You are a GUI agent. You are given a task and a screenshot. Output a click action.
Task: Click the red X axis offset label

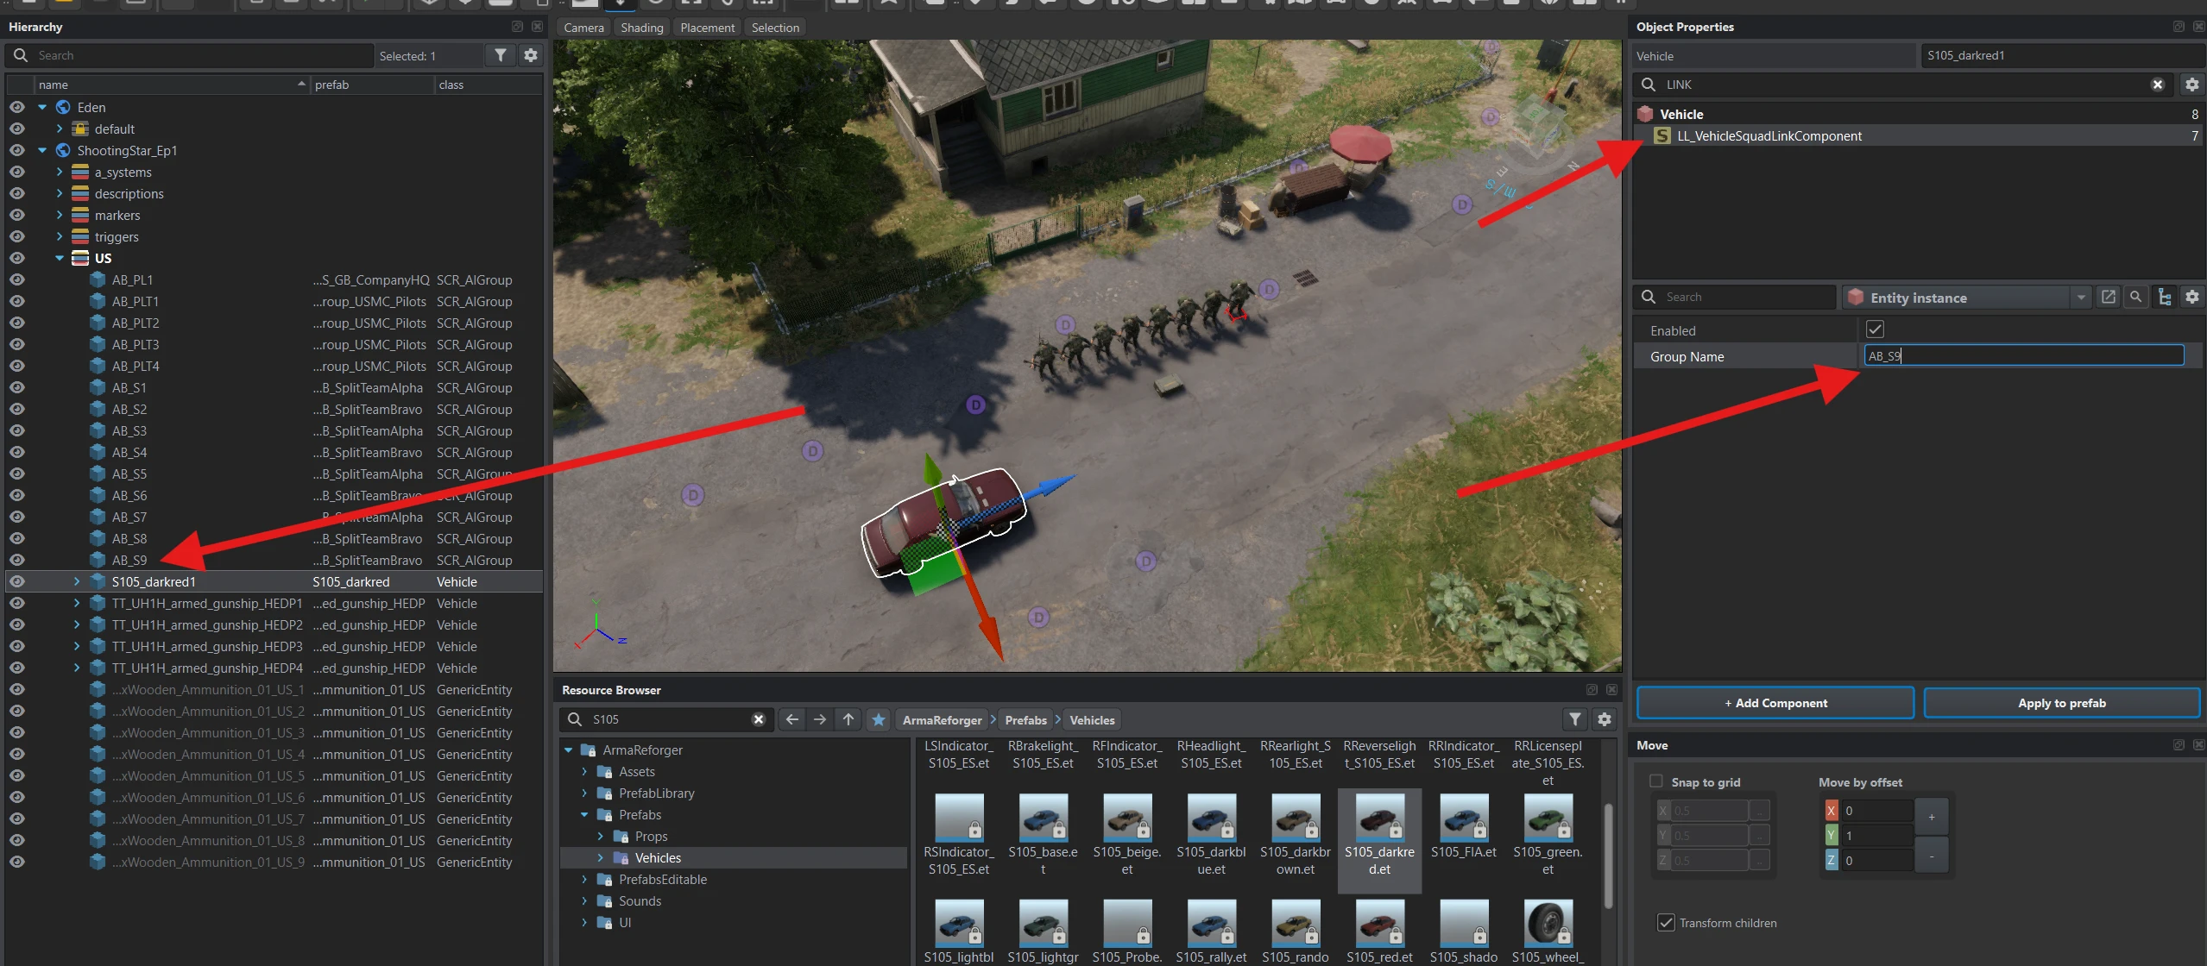point(1831,811)
